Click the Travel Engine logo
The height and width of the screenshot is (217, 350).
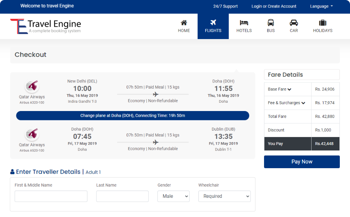coord(45,26)
